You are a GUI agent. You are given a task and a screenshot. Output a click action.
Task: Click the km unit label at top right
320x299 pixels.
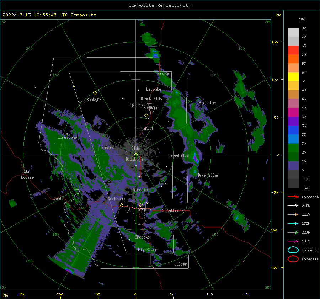click(x=278, y=15)
